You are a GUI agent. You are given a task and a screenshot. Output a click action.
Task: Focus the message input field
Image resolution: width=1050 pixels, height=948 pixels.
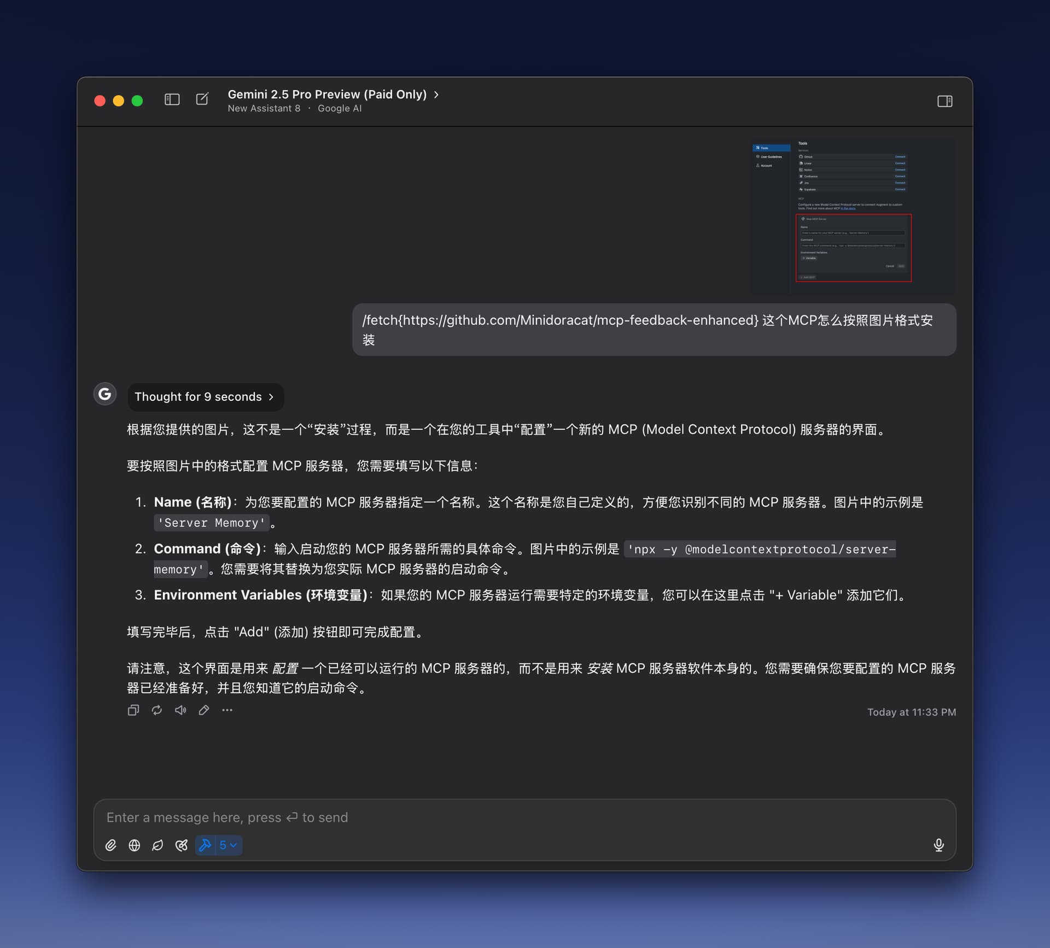(x=524, y=817)
